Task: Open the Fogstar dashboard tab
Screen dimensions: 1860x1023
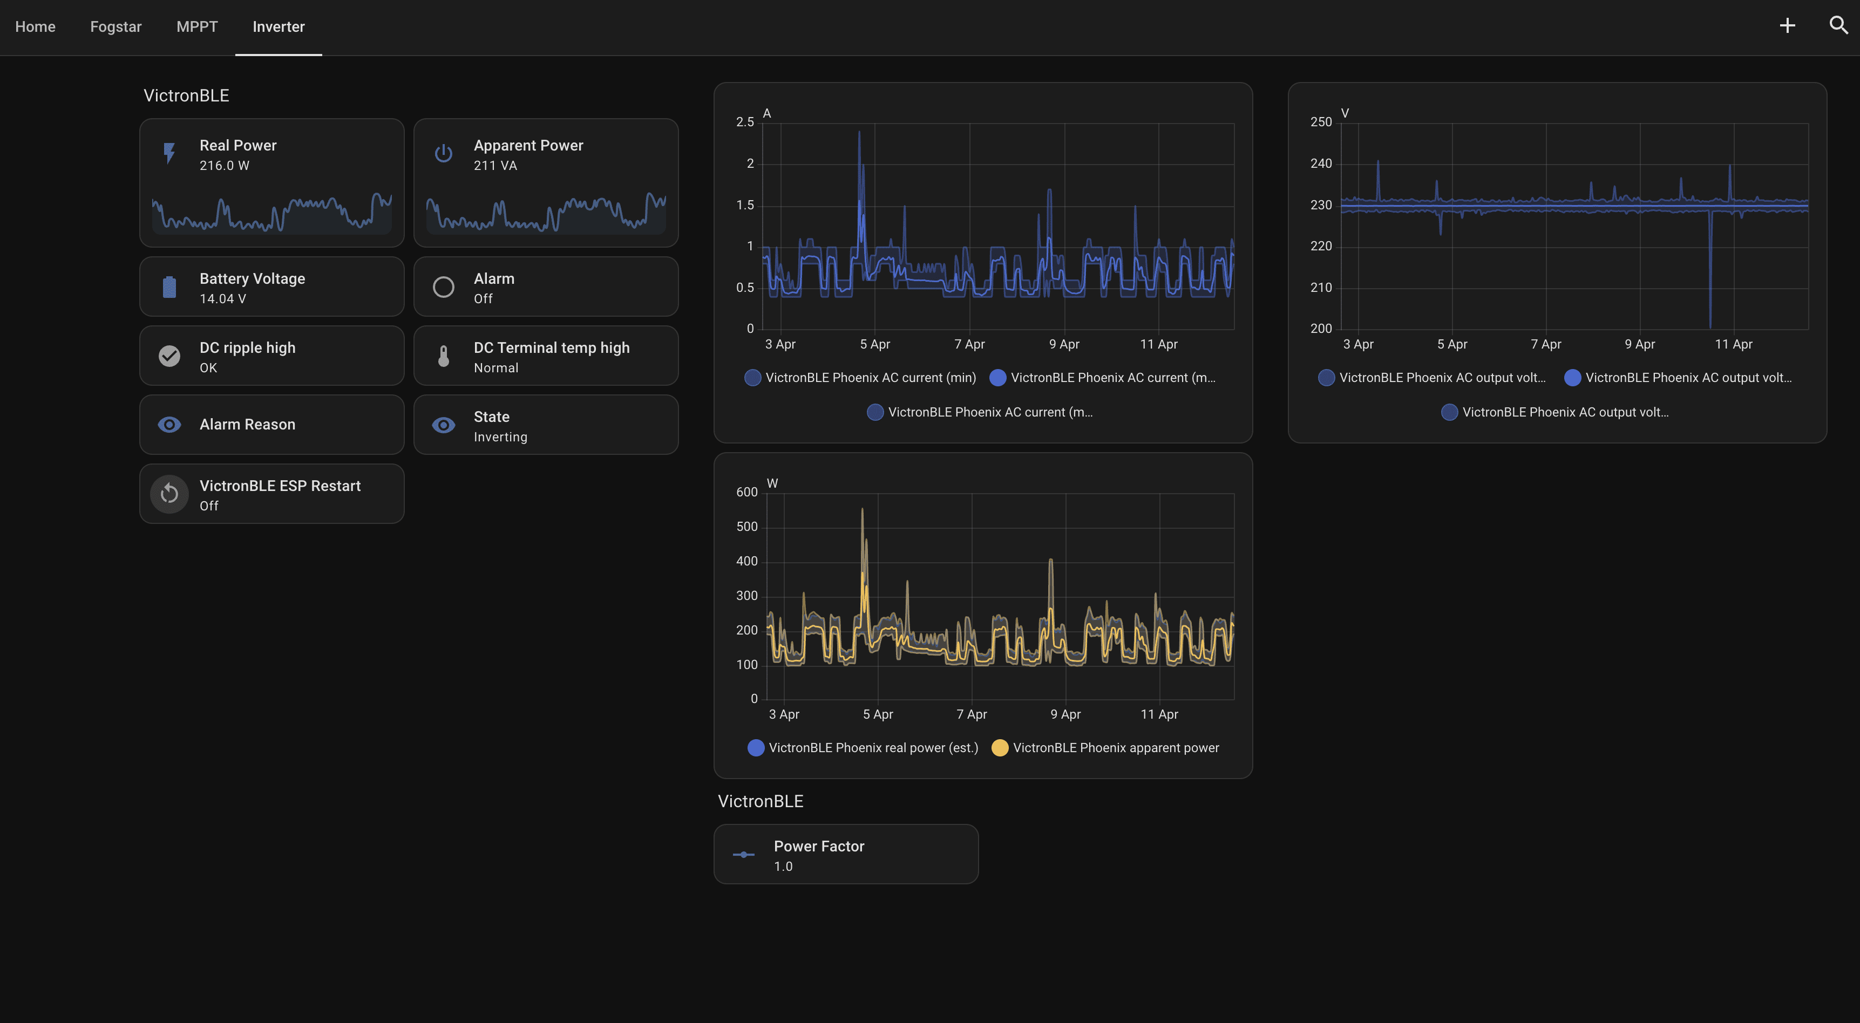Action: tap(116, 27)
